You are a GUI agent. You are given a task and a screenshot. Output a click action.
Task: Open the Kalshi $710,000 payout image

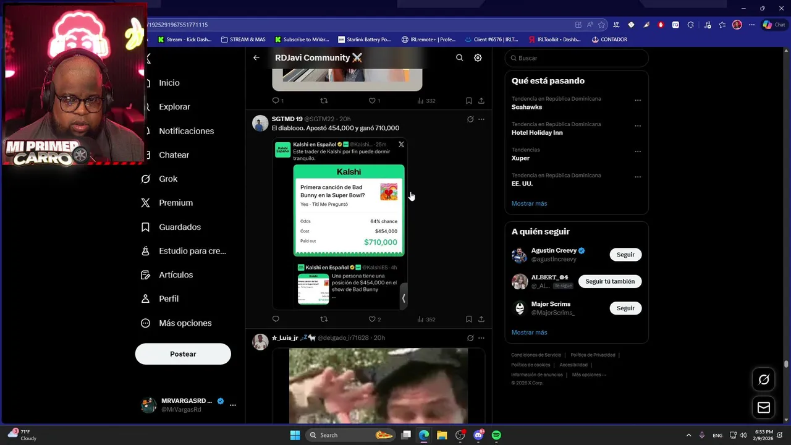[x=349, y=210]
